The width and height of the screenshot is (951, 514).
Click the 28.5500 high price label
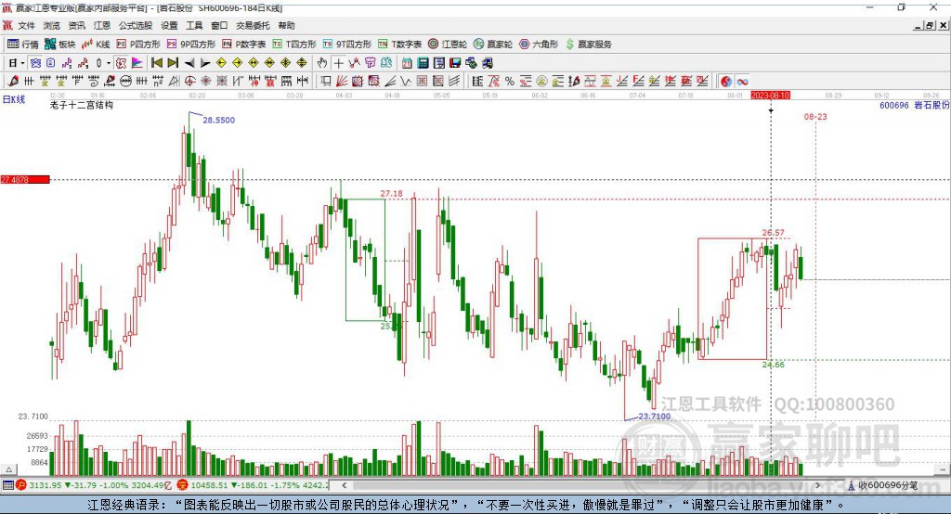(x=218, y=120)
